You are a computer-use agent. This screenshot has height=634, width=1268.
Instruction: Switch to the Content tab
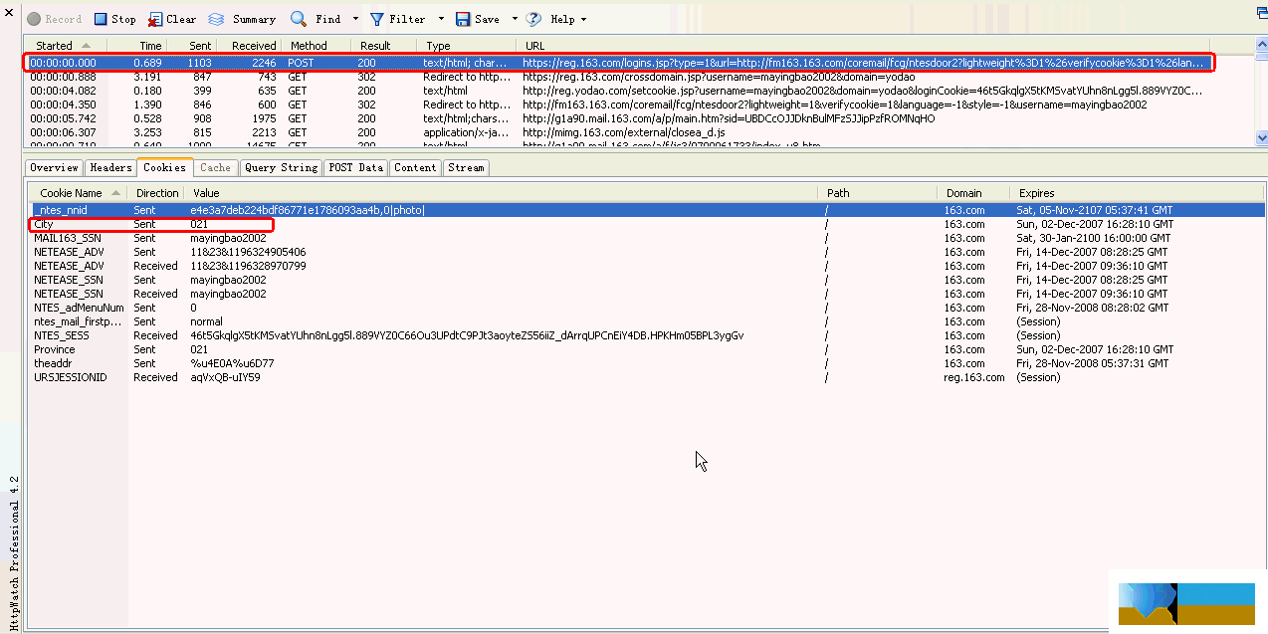[x=415, y=167]
